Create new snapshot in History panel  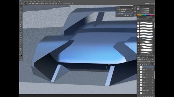128,16
